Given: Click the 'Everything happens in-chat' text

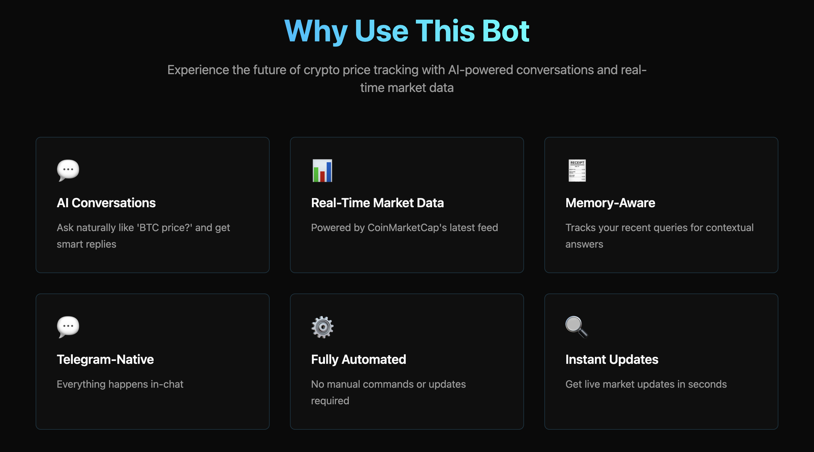Looking at the screenshot, I should [x=120, y=384].
